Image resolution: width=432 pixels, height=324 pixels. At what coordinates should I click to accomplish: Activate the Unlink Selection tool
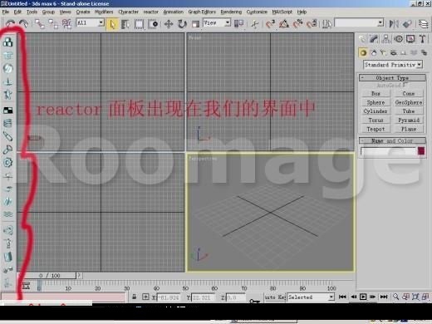point(53,24)
